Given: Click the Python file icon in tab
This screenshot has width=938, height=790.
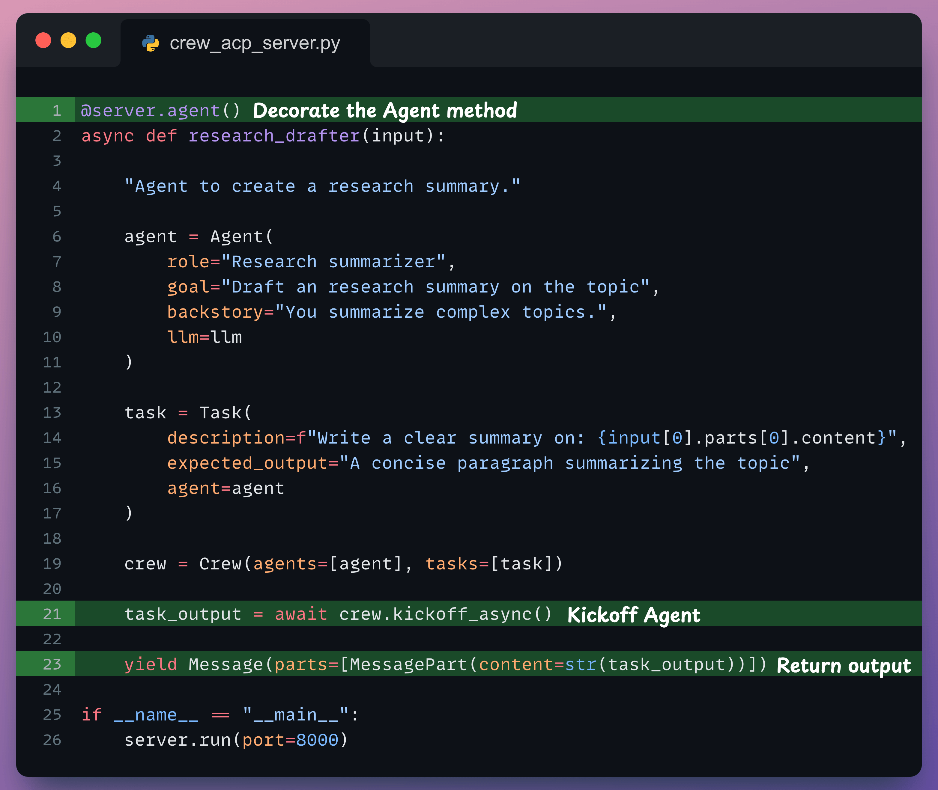Looking at the screenshot, I should (151, 43).
